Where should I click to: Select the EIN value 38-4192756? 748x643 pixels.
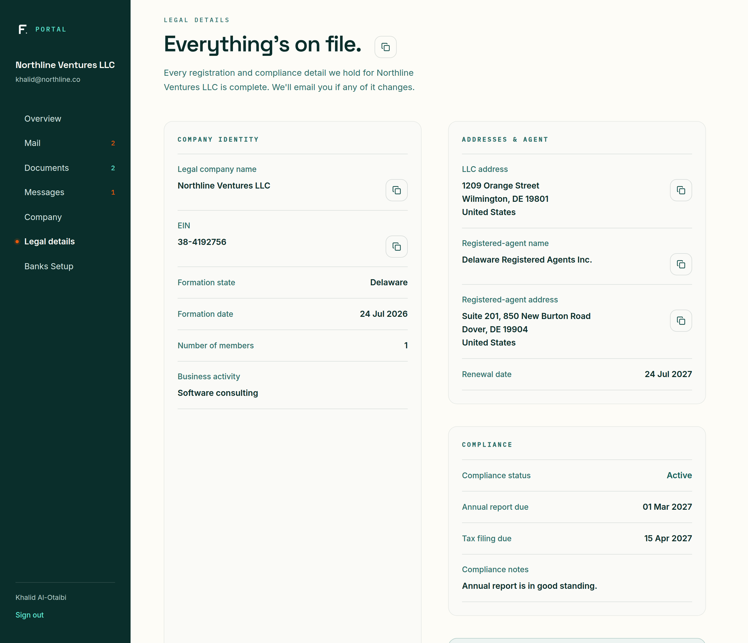click(x=202, y=242)
